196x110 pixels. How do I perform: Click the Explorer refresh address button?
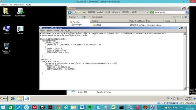[151, 12]
